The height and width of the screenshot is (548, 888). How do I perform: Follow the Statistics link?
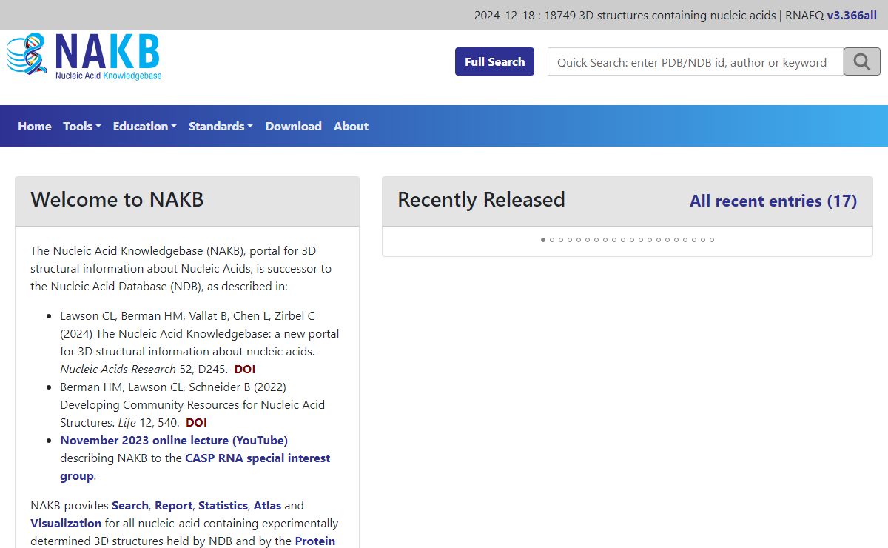tap(223, 505)
